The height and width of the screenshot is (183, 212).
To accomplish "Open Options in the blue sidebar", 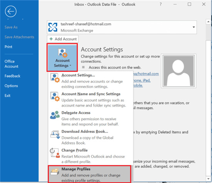I will (x=11, y=86).
